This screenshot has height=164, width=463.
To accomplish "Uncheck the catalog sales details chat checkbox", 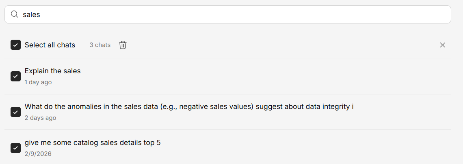I will pyautogui.click(x=16, y=148).
